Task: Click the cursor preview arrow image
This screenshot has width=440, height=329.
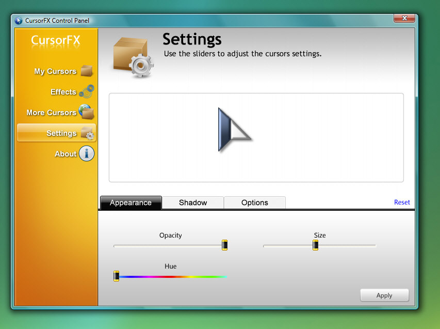Action: 234,130
